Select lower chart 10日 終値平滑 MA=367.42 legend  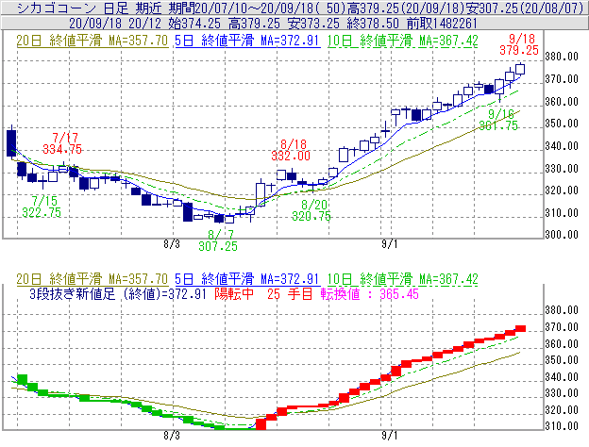(x=403, y=279)
